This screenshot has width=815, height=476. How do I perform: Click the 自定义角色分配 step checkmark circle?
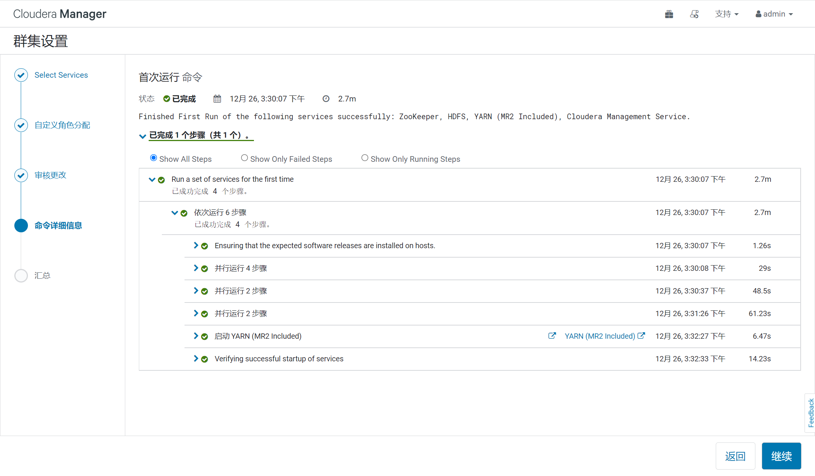21,125
